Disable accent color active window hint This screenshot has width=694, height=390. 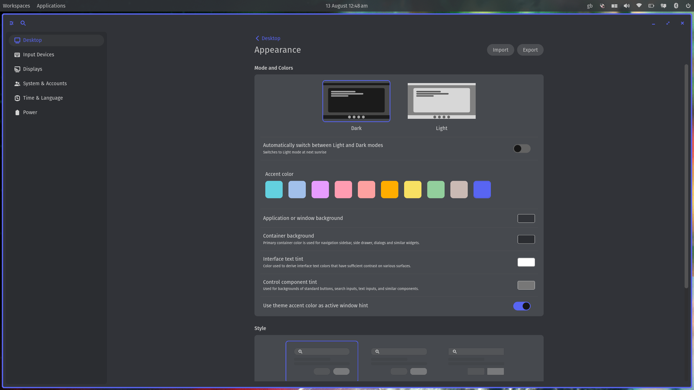[x=522, y=306]
